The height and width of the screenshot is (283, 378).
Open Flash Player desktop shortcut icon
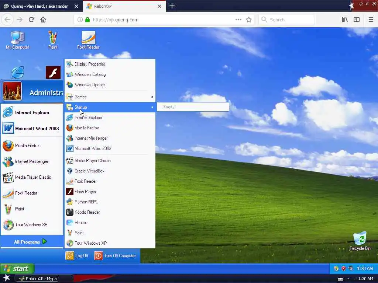53,72
